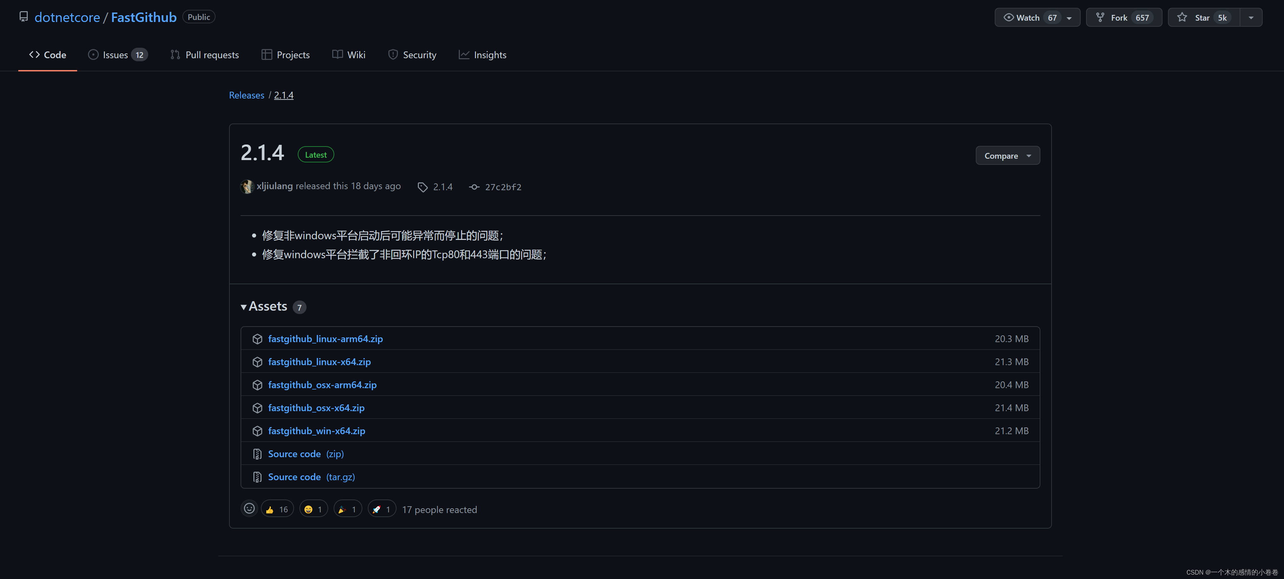Image resolution: width=1284 pixels, height=579 pixels.
Task: Open the add reaction smiley icon
Action: tap(249, 509)
